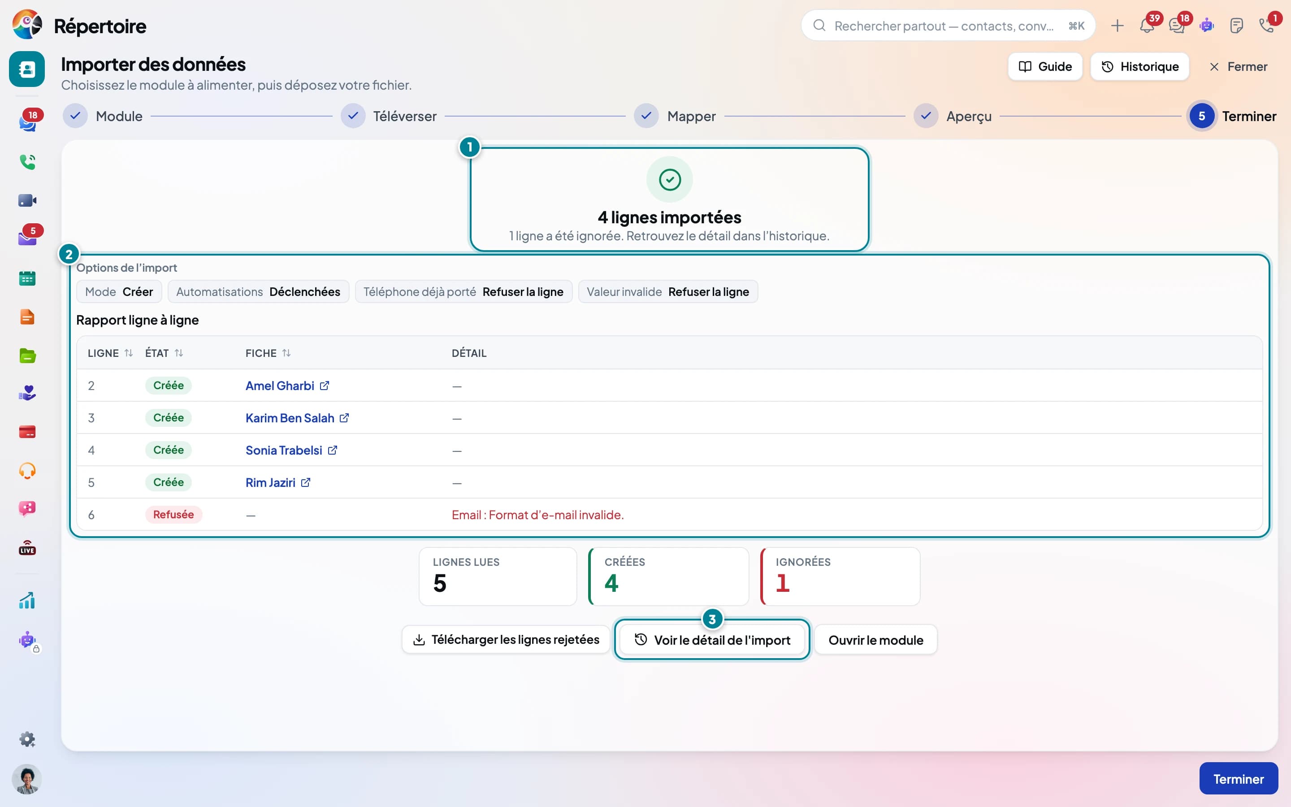The image size is (1291, 807).
Task: Open the calendar sidebar icon
Action: (27, 278)
